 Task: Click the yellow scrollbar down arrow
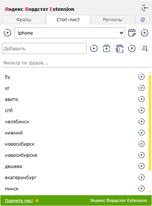(150, 192)
